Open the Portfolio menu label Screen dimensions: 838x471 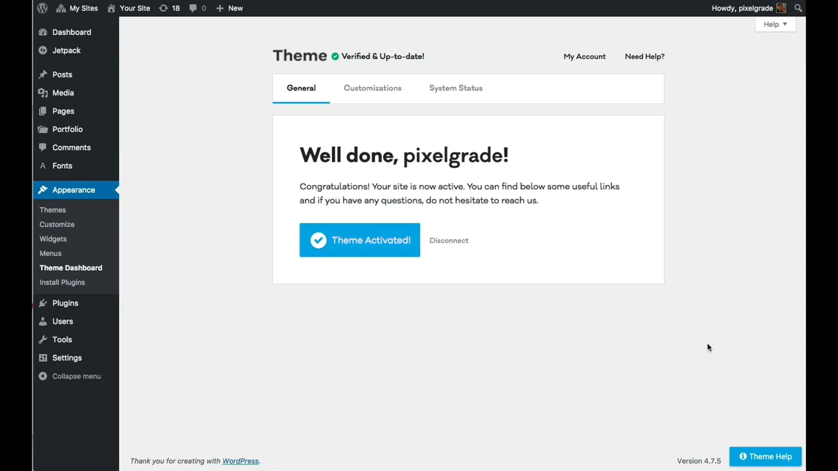click(67, 129)
